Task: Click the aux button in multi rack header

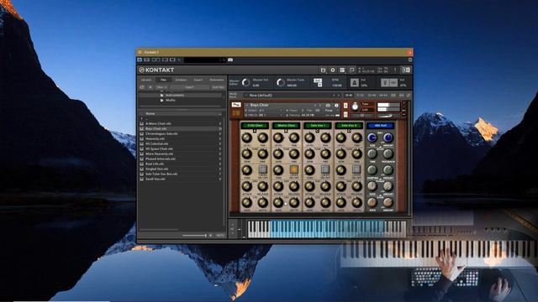Action: (402, 95)
